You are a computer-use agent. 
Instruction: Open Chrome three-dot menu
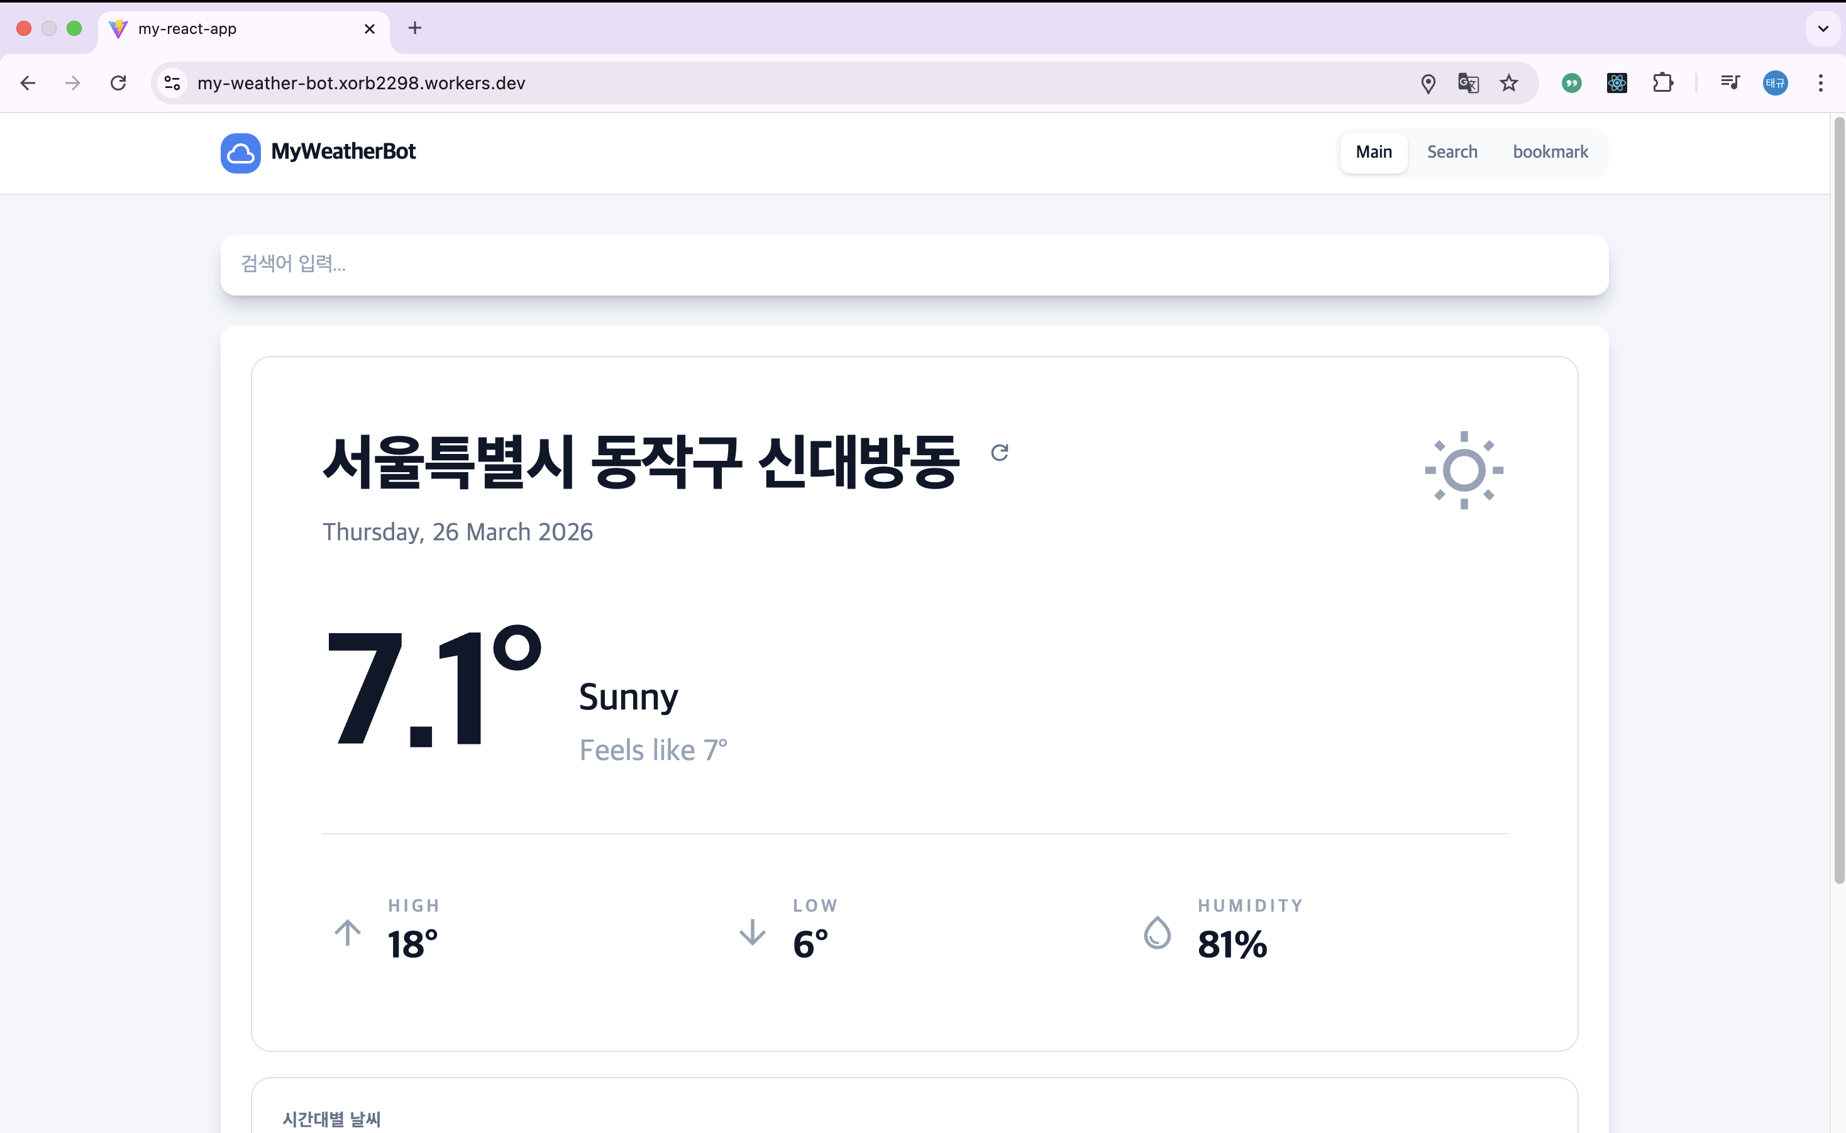click(1820, 83)
